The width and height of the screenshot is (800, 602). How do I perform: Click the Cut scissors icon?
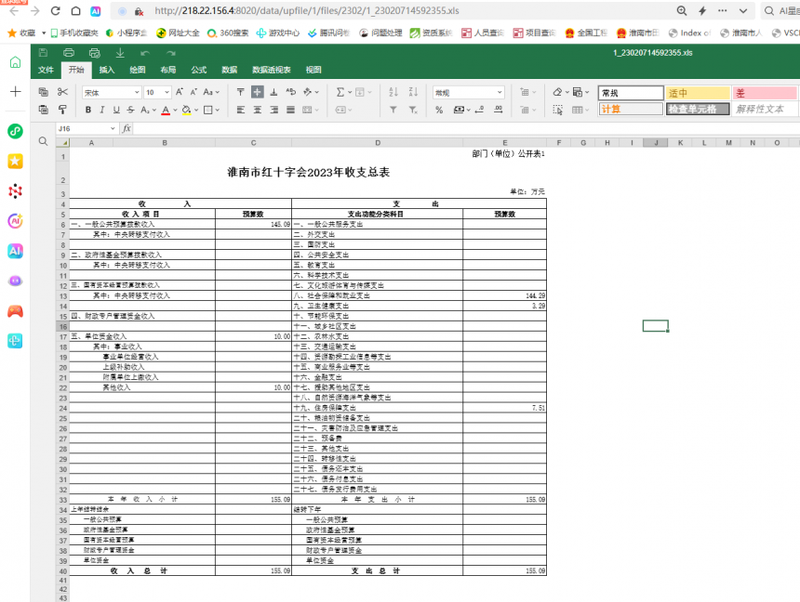coord(62,92)
